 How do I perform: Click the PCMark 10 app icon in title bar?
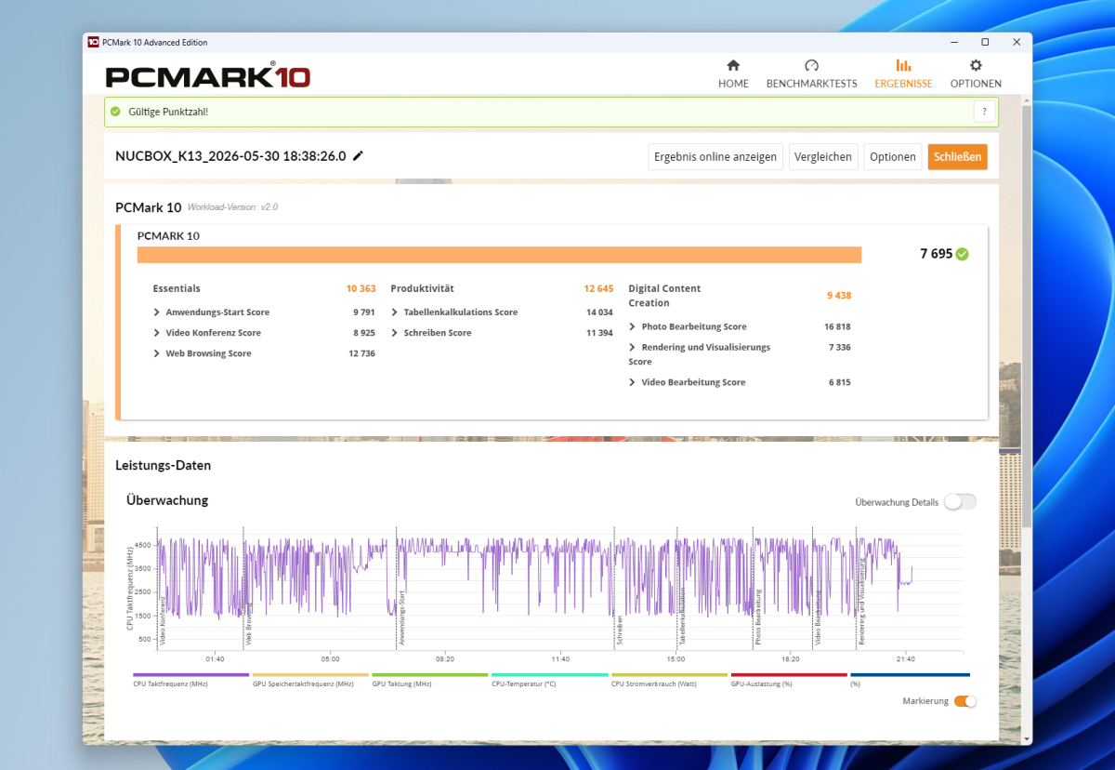coord(93,42)
